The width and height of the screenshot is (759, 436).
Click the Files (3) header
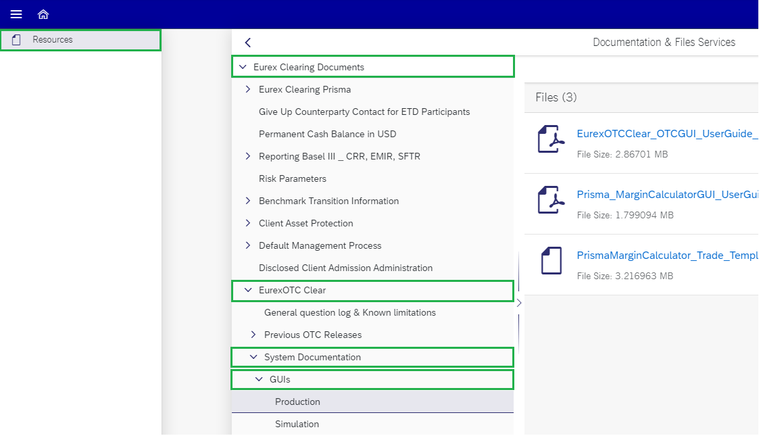[x=556, y=97]
